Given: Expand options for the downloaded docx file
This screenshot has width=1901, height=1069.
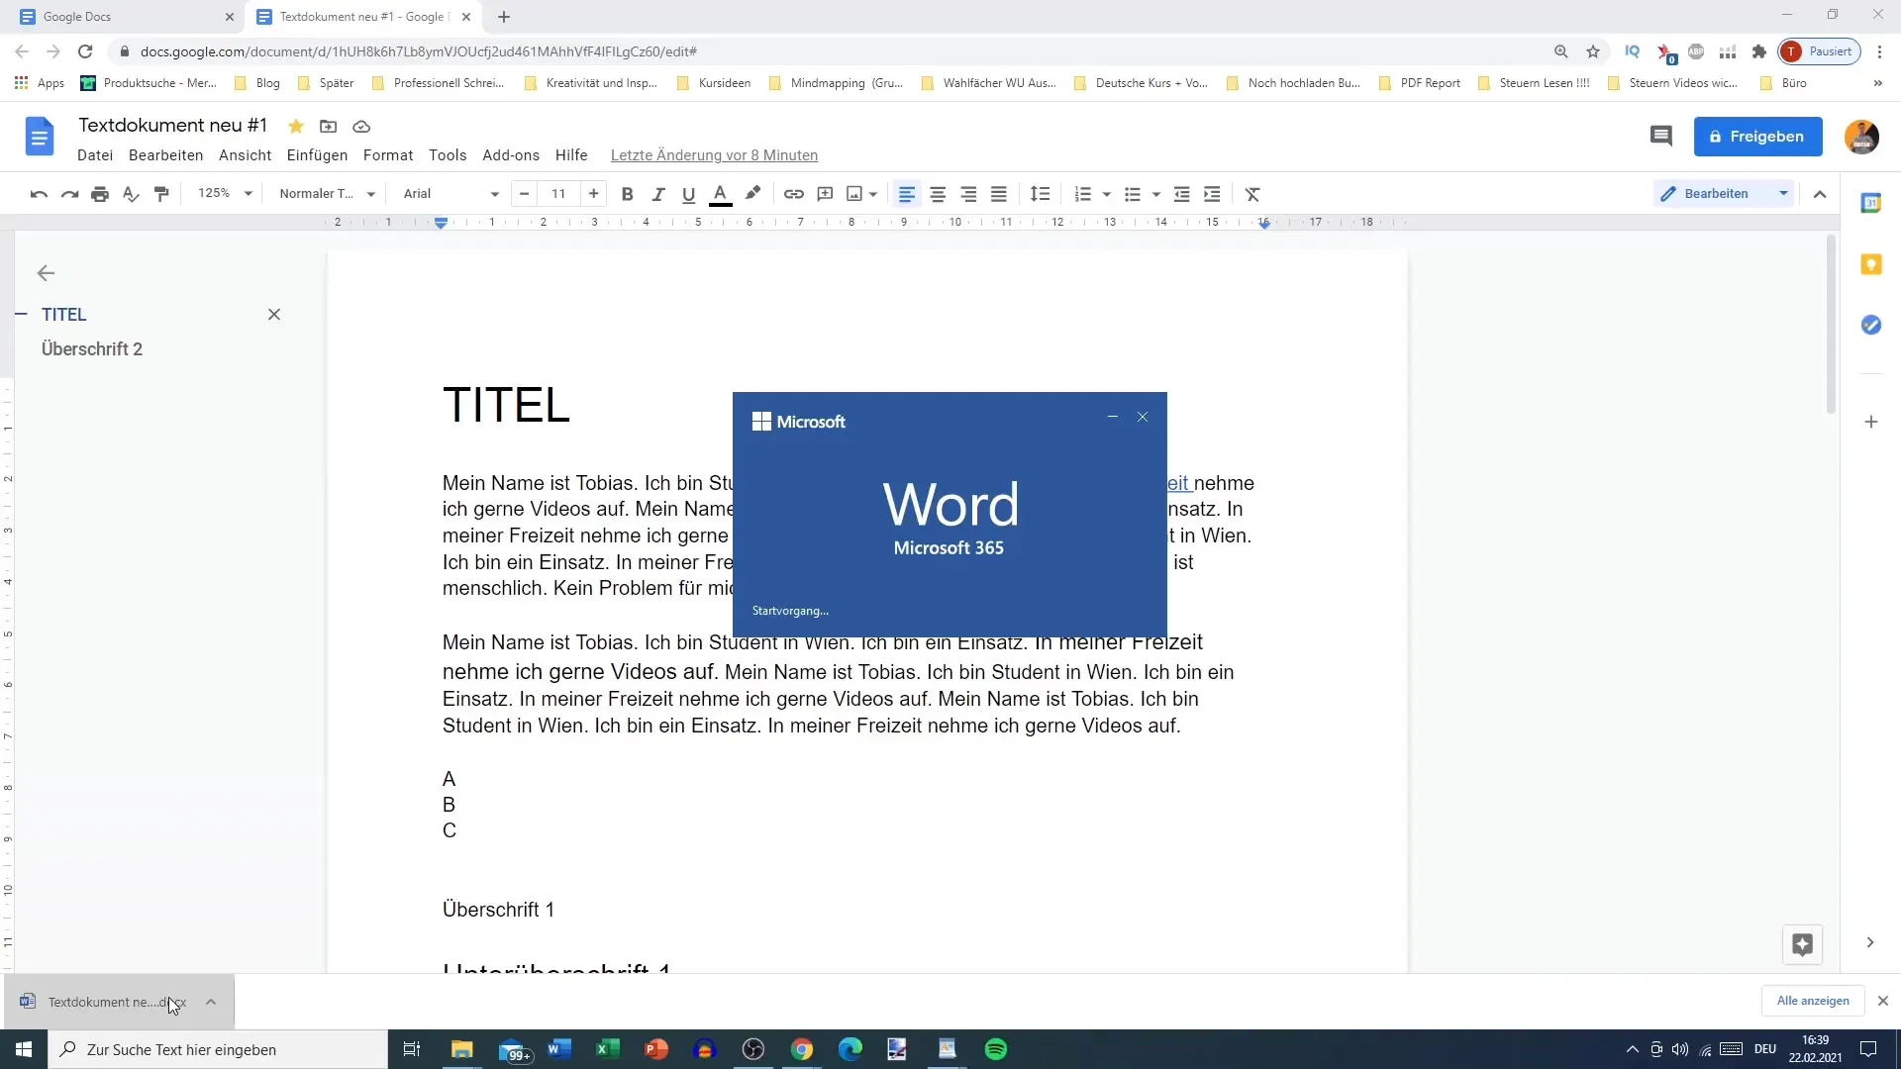Looking at the screenshot, I should pyautogui.click(x=211, y=1002).
